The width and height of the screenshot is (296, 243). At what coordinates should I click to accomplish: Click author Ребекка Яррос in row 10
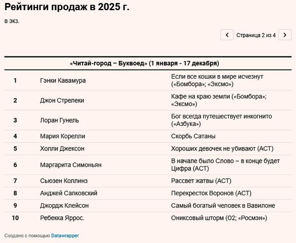[62, 218]
